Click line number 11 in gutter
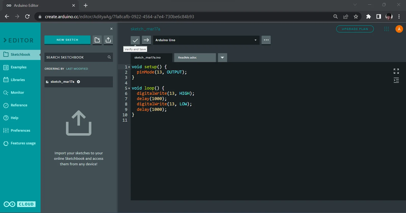This screenshot has width=406, height=213. [125, 120]
